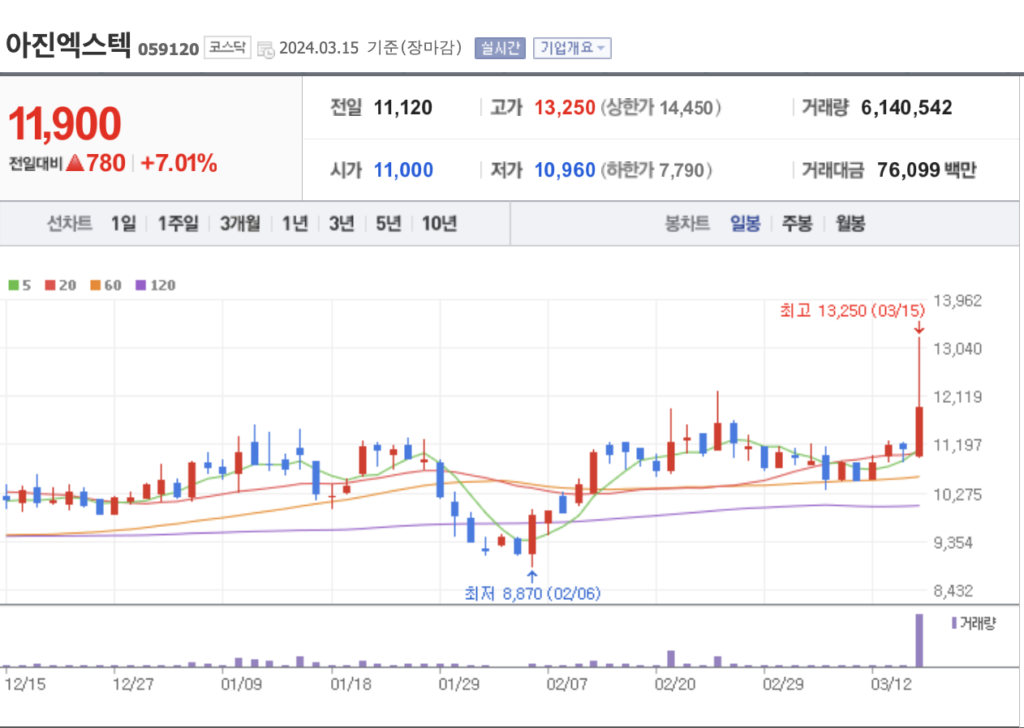Click the purple 120-day moving average legend
1024x728 pixels.
(155, 285)
